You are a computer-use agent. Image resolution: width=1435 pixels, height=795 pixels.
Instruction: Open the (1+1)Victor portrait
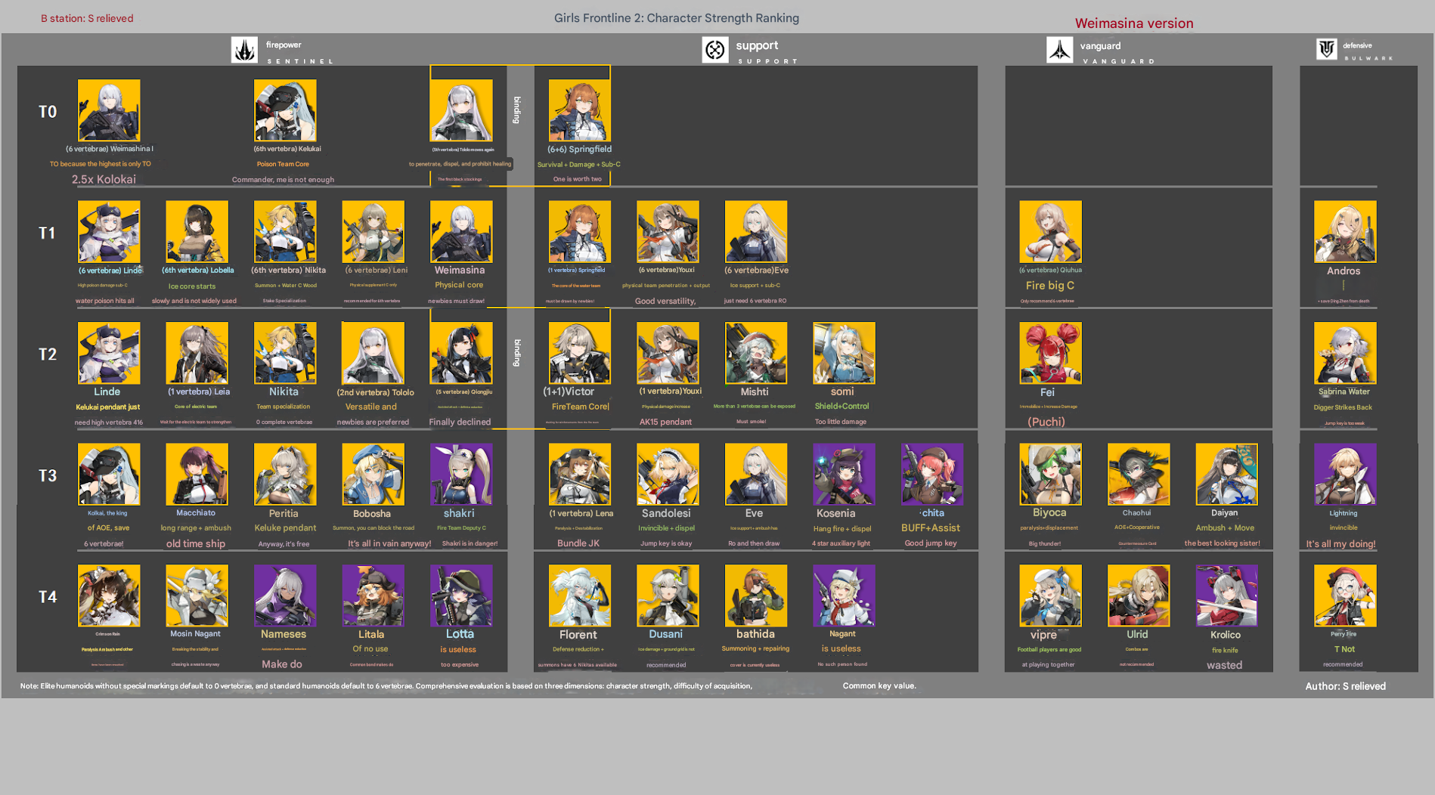[x=580, y=353]
